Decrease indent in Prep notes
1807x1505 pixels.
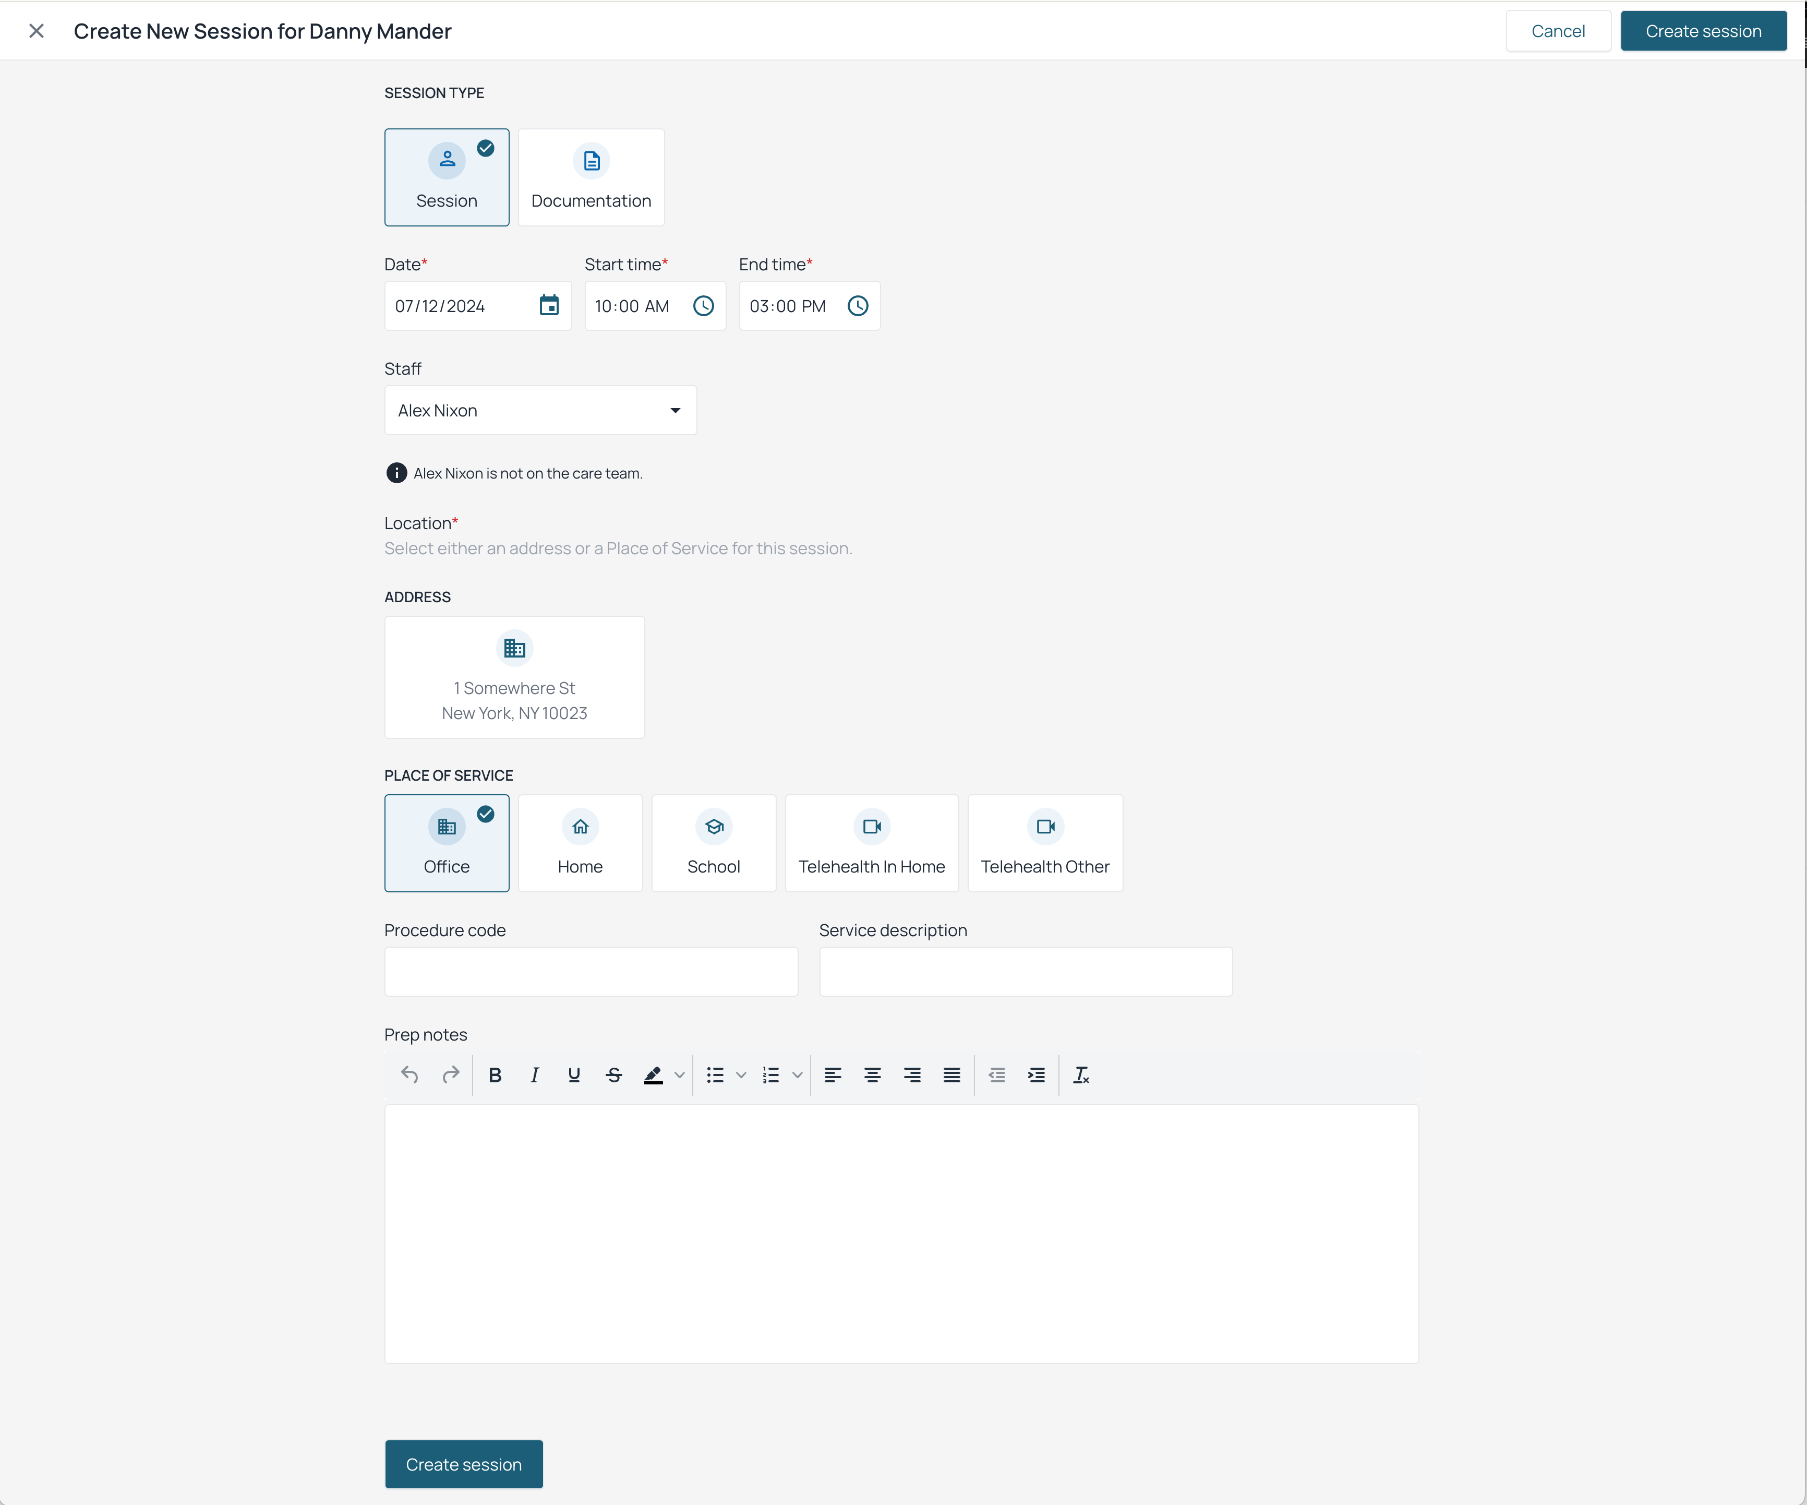click(x=996, y=1074)
